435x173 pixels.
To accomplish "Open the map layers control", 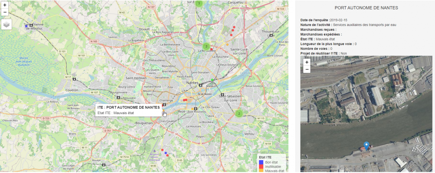I will pyautogui.click(x=7, y=24).
